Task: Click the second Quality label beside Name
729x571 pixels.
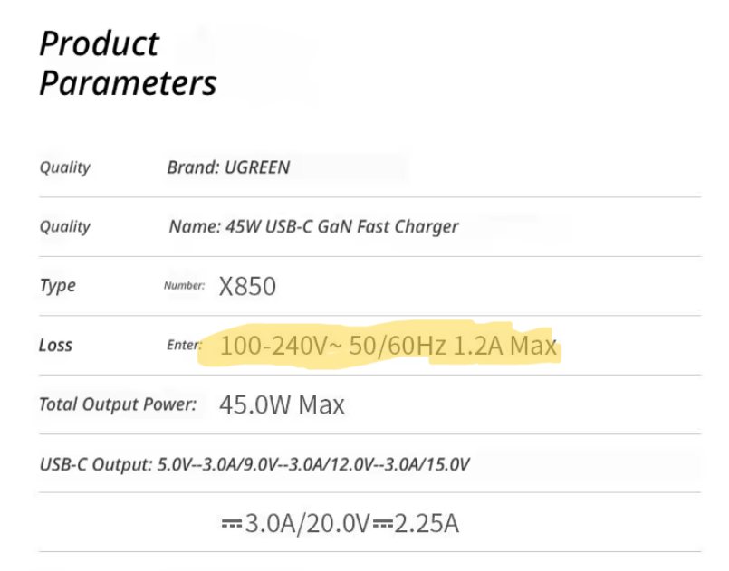Action: click(64, 226)
